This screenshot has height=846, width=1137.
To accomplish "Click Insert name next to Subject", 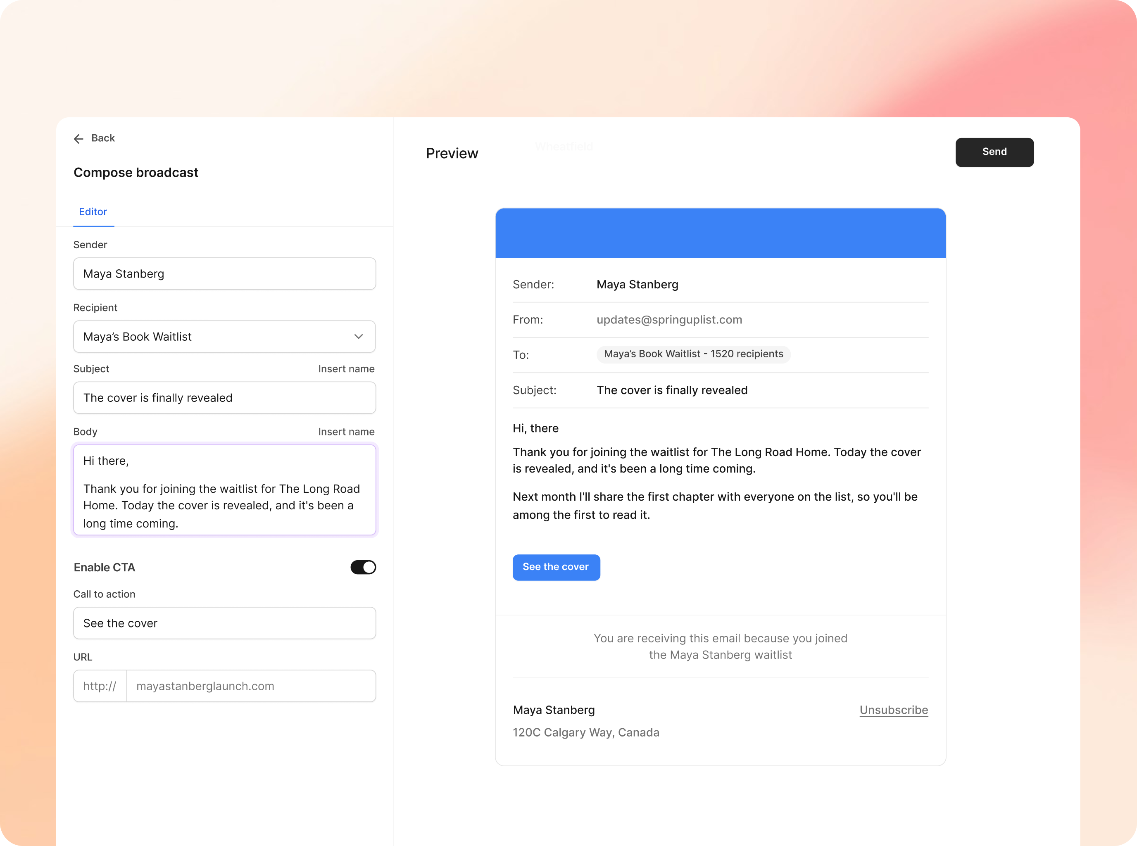I will [346, 369].
